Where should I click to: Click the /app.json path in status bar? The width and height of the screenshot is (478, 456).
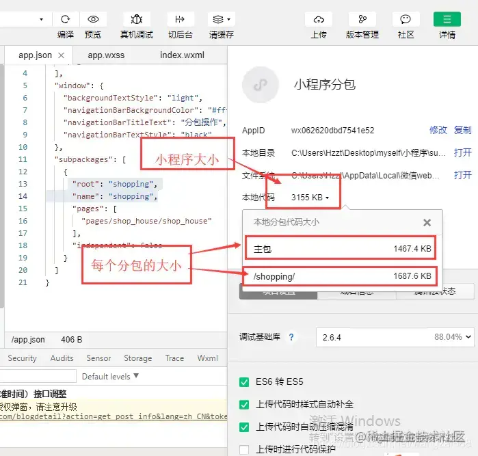28,340
